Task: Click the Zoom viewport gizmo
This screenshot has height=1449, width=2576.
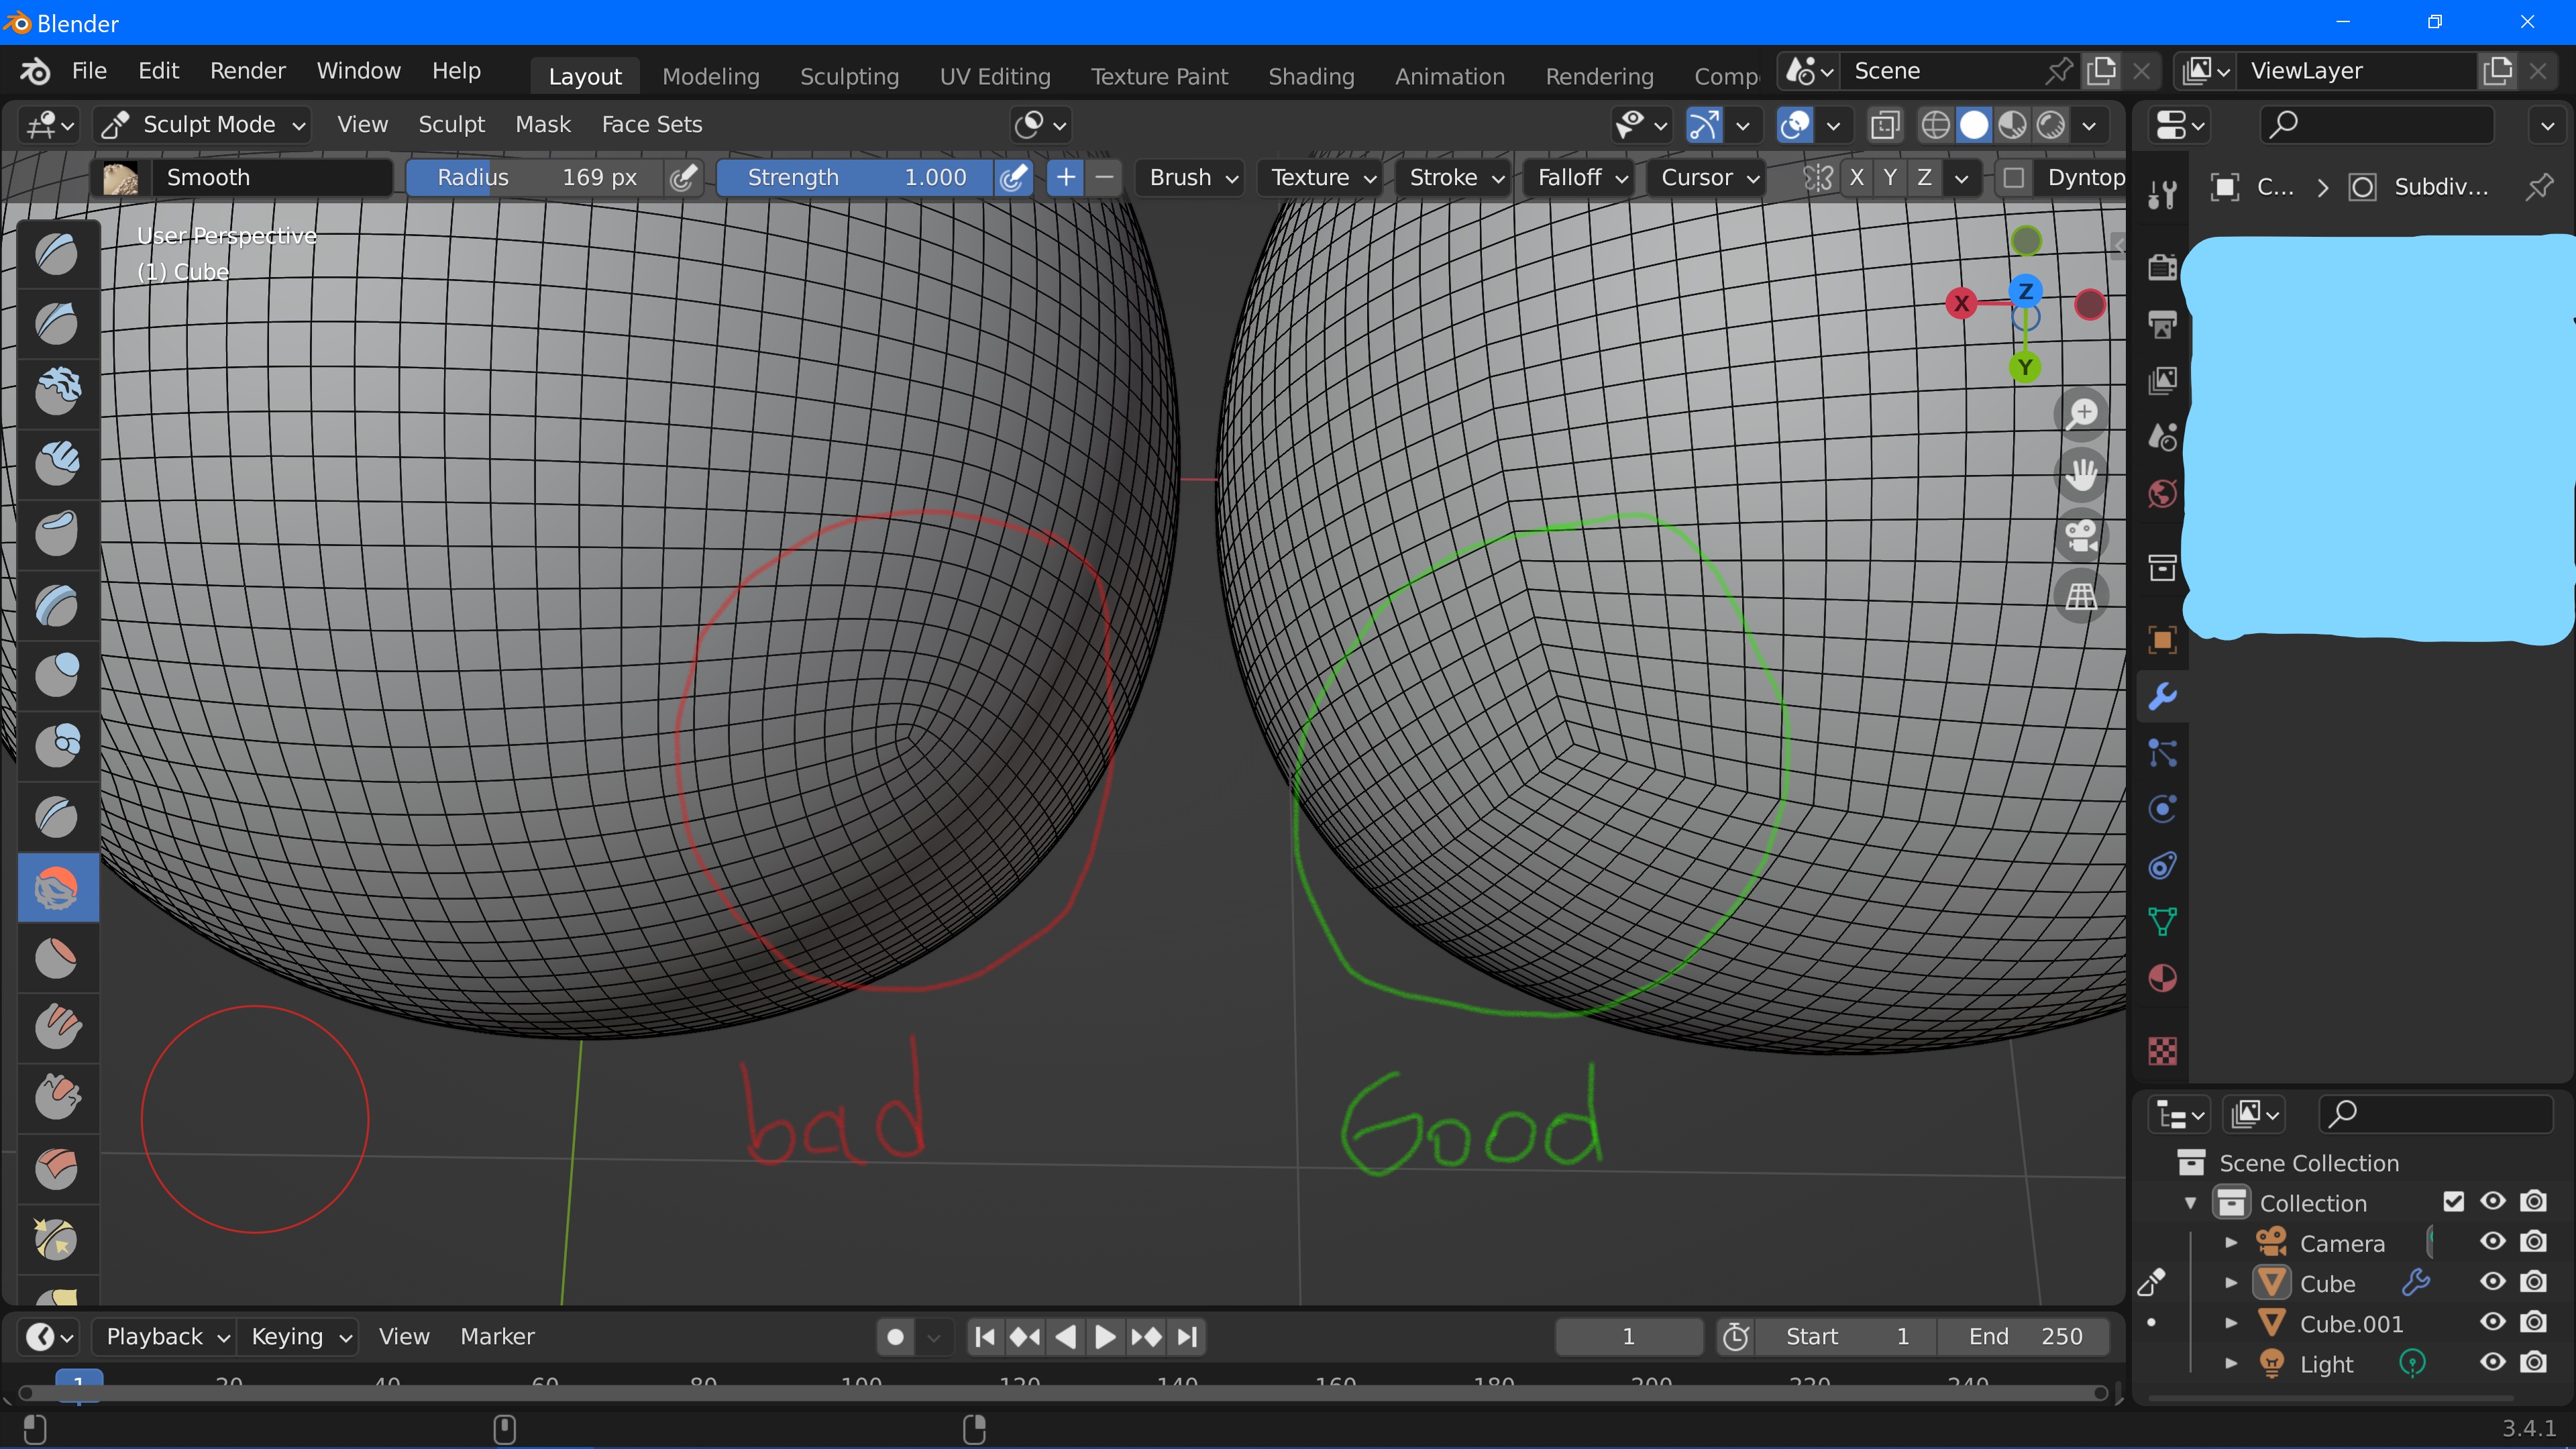Action: 2082,413
